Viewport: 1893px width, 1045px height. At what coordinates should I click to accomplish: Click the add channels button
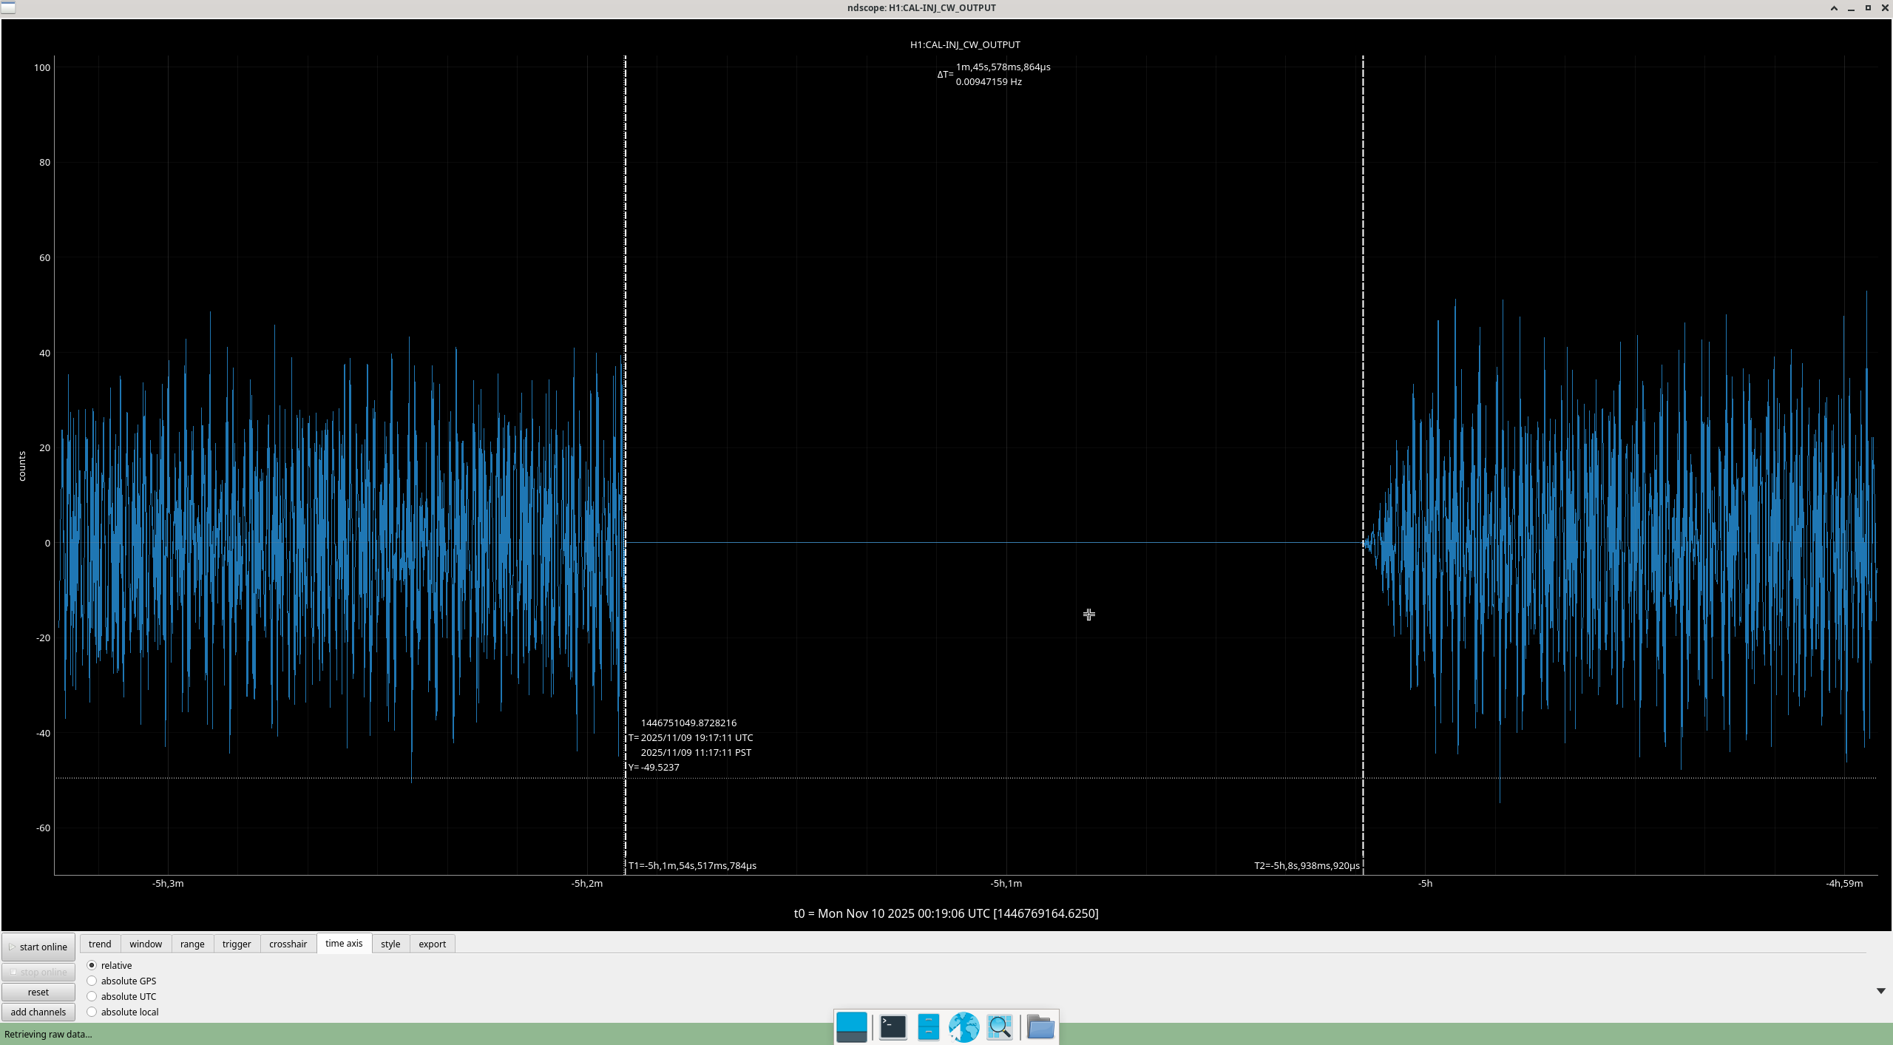[38, 1012]
